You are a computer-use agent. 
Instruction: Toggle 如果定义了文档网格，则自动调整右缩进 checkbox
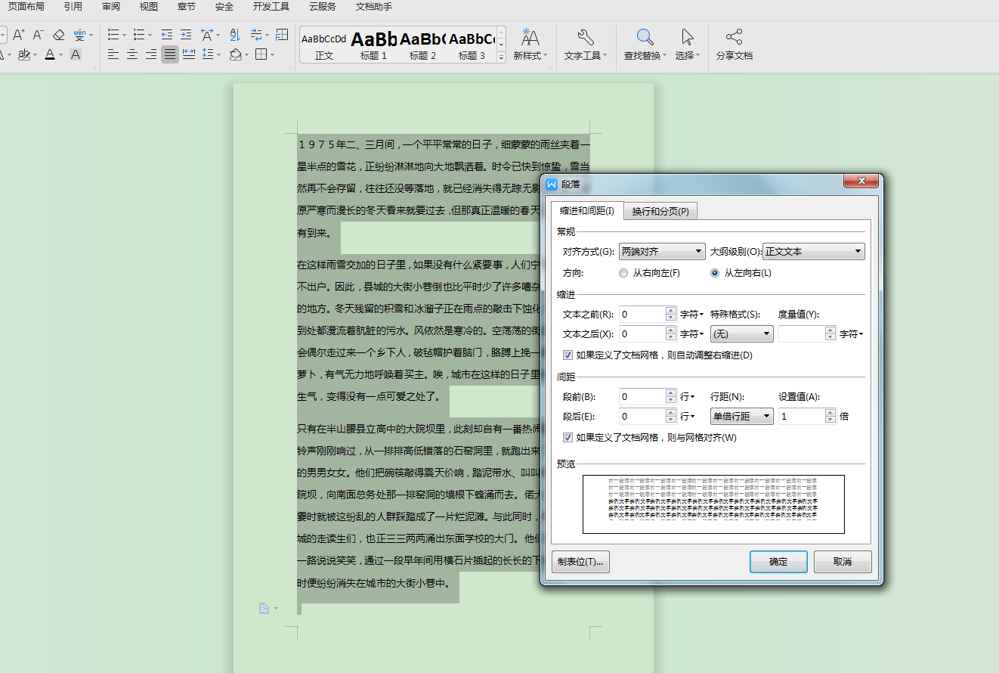pyautogui.click(x=568, y=355)
